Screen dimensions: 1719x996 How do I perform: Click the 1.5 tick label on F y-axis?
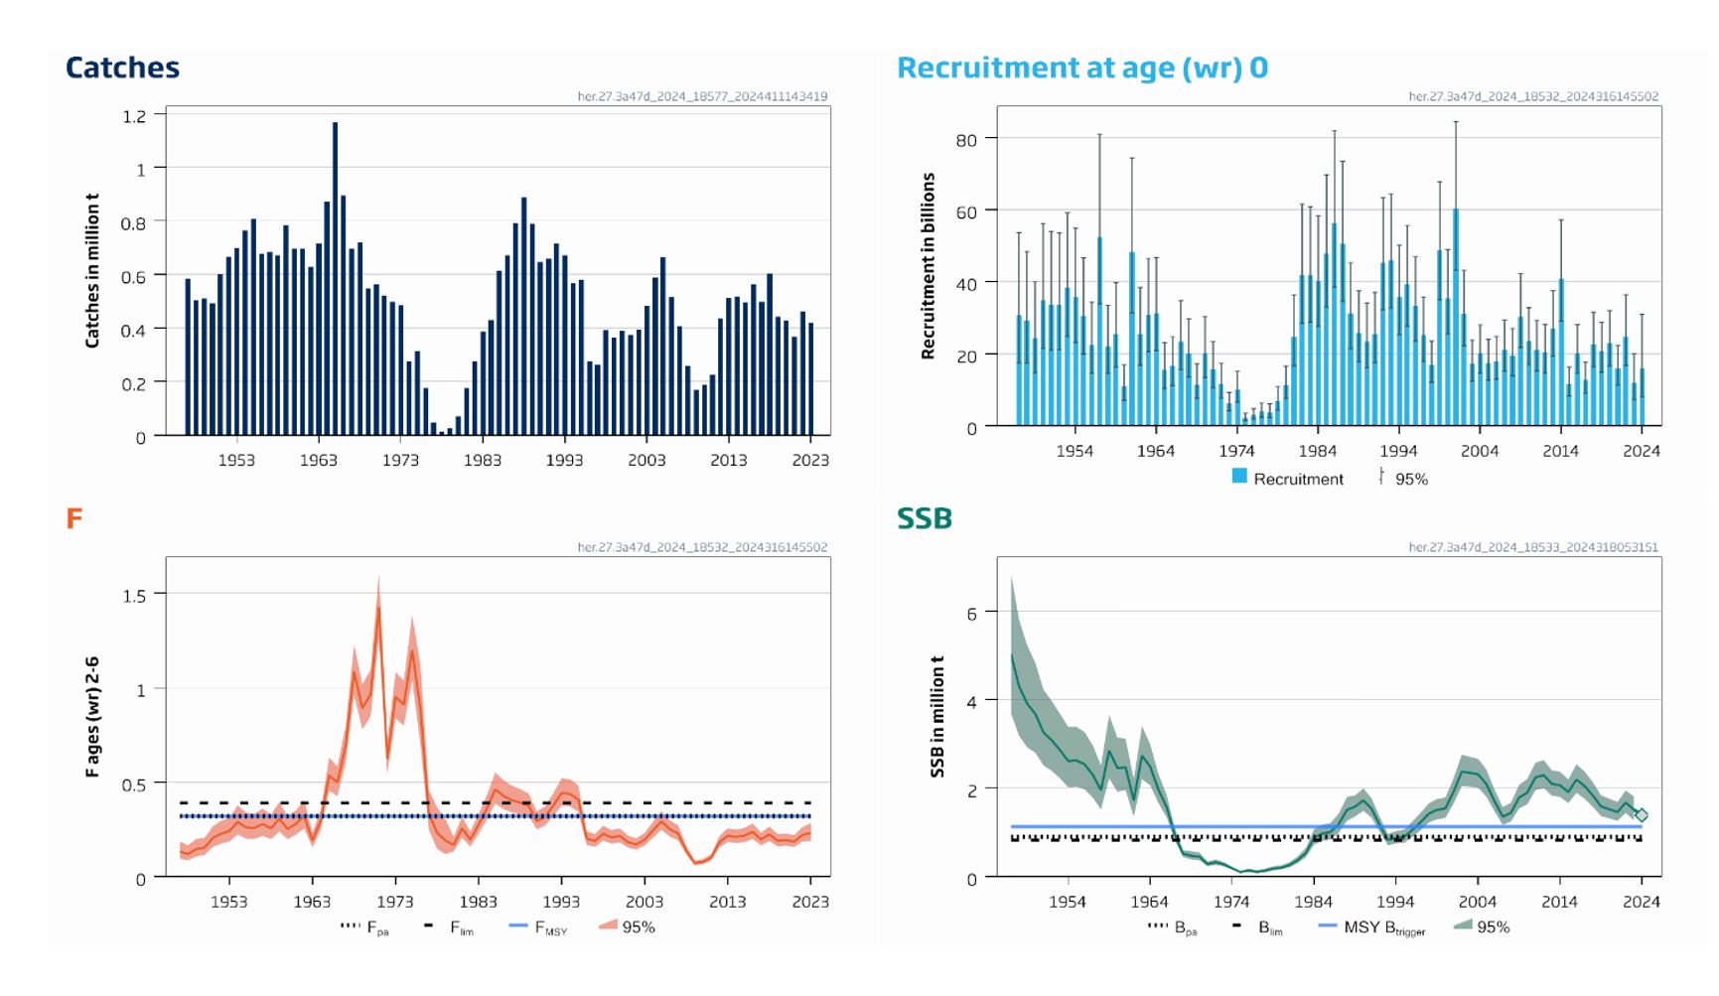[x=134, y=596]
